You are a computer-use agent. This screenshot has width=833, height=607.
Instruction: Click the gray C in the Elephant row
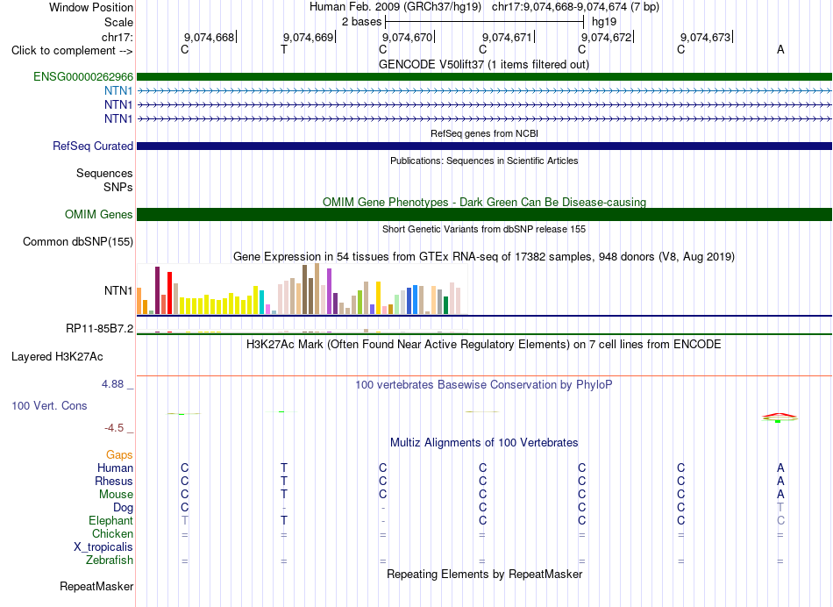coord(780,520)
